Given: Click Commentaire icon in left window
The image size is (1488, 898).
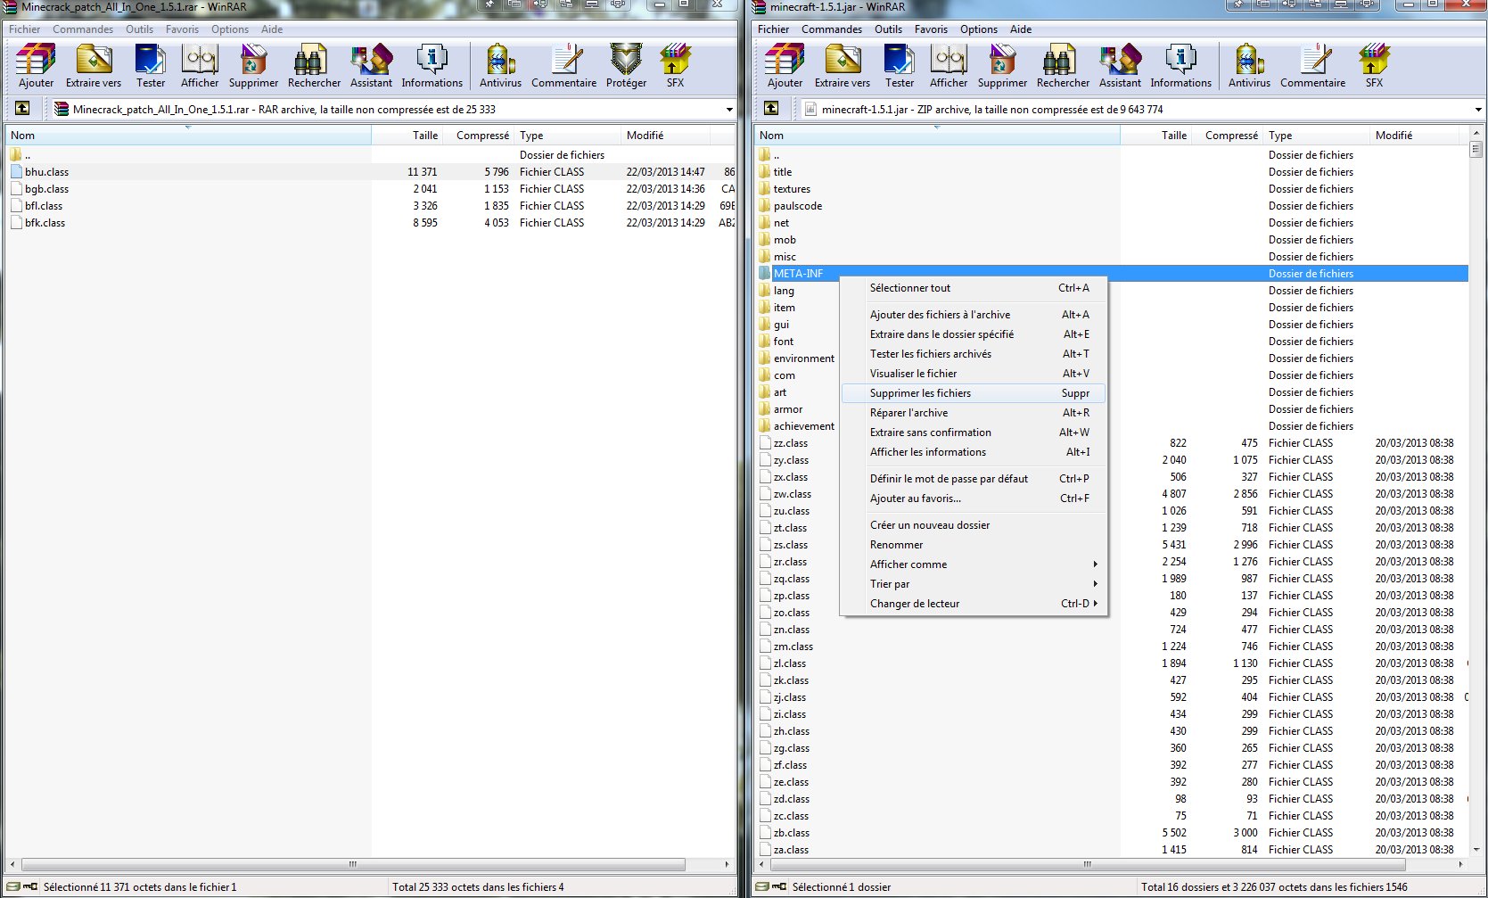Looking at the screenshot, I should click(x=563, y=66).
